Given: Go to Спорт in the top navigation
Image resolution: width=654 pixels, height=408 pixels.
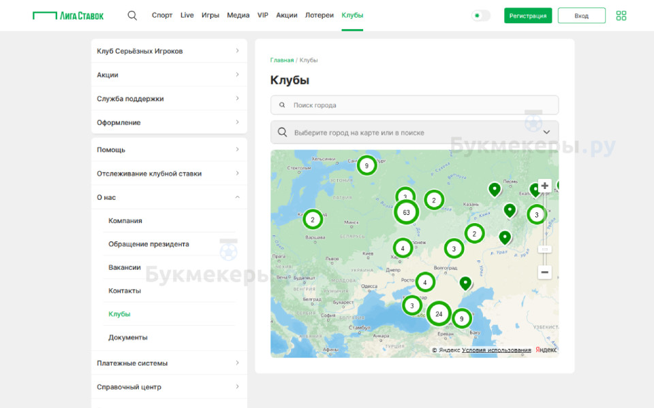Looking at the screenshot, I should pyautogui.click(x=162, y=16).
